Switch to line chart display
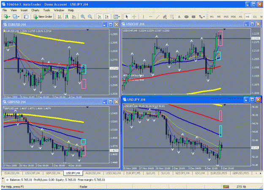The width and height of the screenshot is (264, 190). coord(74,17)
